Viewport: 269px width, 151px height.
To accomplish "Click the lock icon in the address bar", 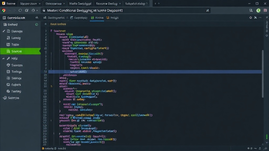I will (x=44, y=10).
